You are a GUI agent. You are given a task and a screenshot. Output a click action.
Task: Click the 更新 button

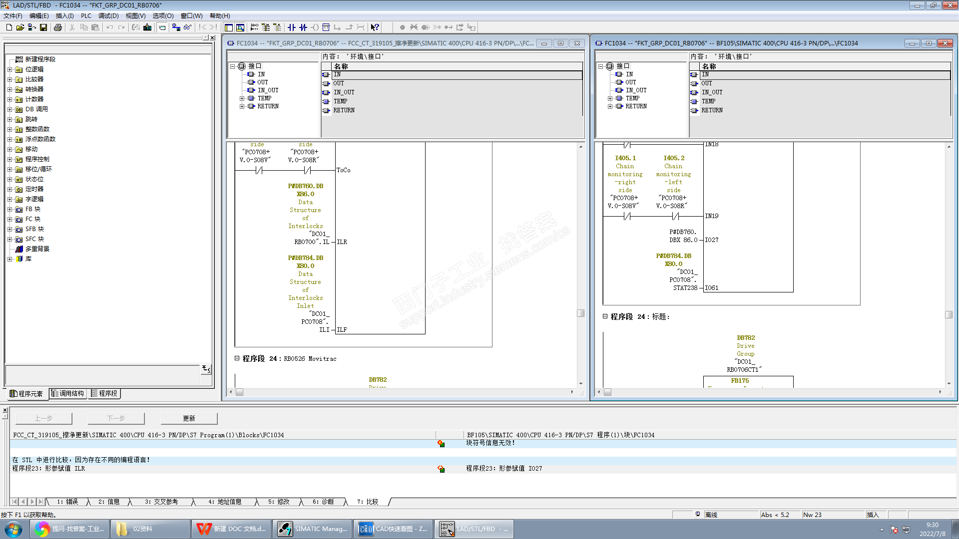[x=189, y=418]
